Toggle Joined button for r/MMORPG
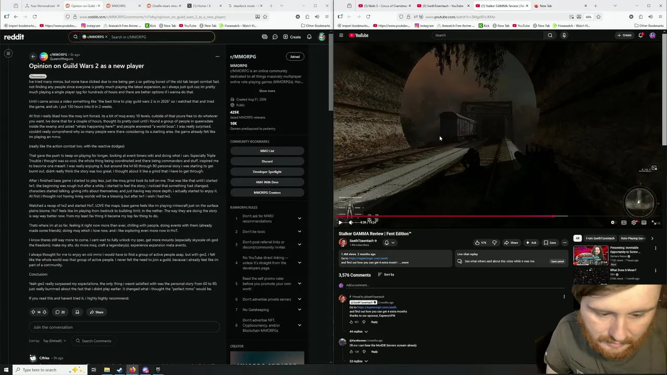The width and height of the screenshot is (667, 375). point(295,56)
